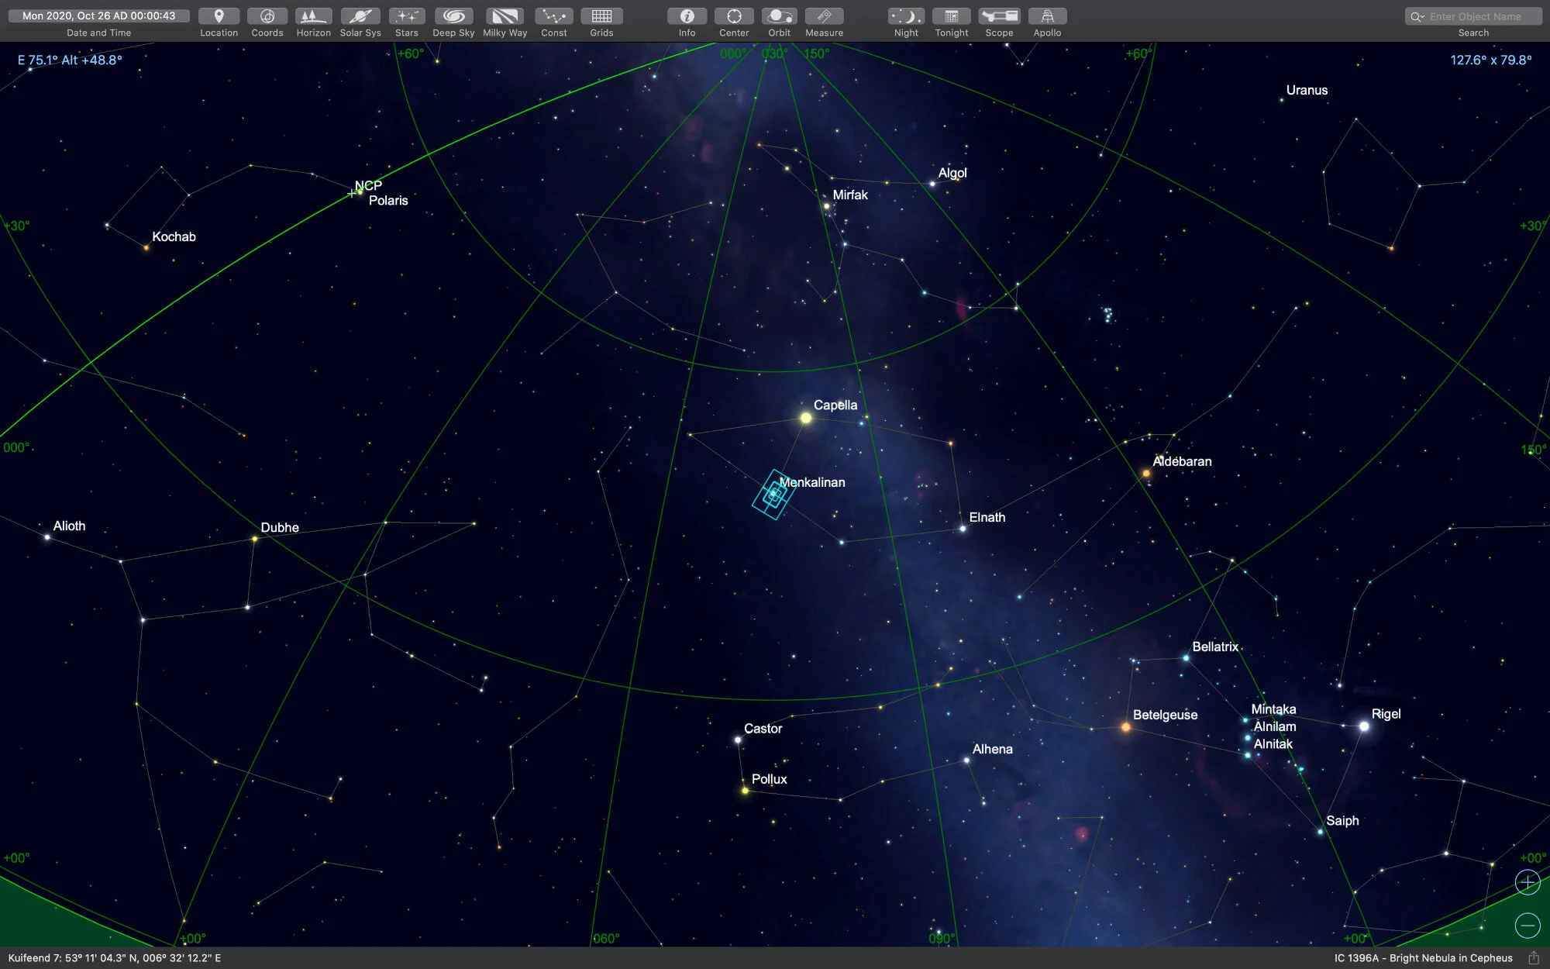Open the Solar Sys planet icon

coord(360,16)
